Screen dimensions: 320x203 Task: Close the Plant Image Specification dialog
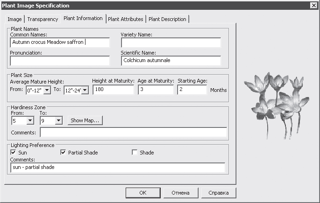click(x=313, y=6)
